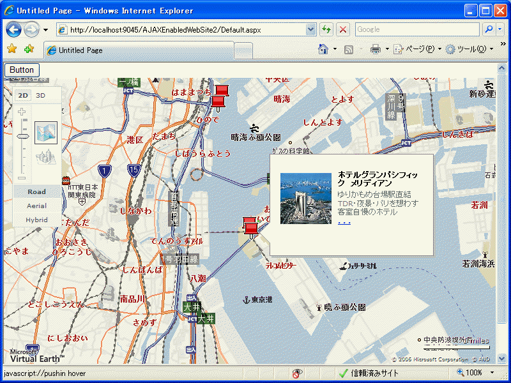
Task: Click the browser Refresh button
Action: 327,29
